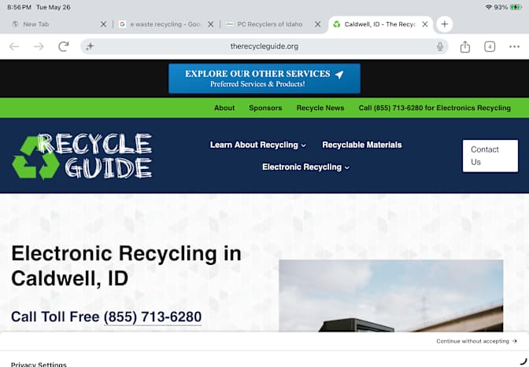Open the Recycle News link
The height and width of the screenshot is (367, 529).
click(320, 108)
